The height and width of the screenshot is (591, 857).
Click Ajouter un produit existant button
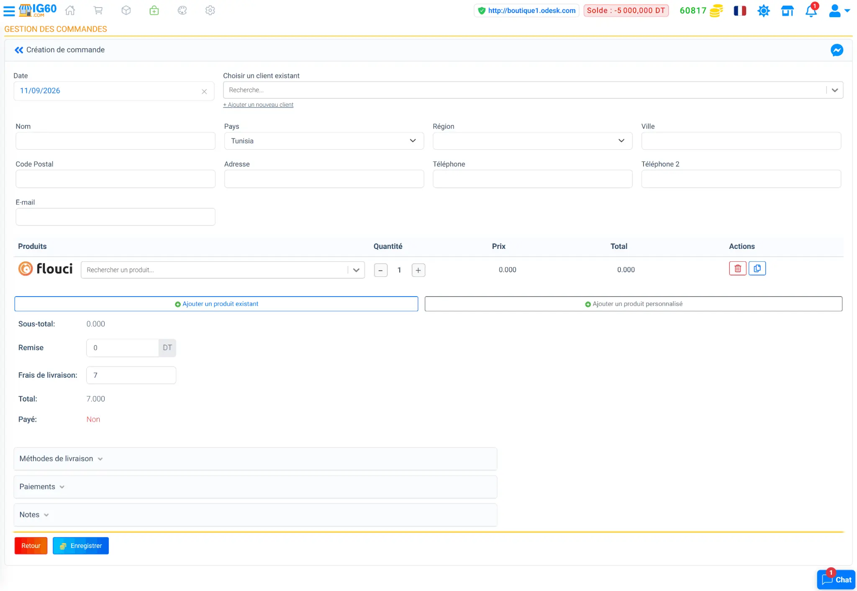click(x=216, y=304)
